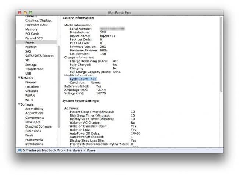The width and height of the screenshot is (239, 175).
Task: Click the Battery Information heading
Action: point(78,18)
